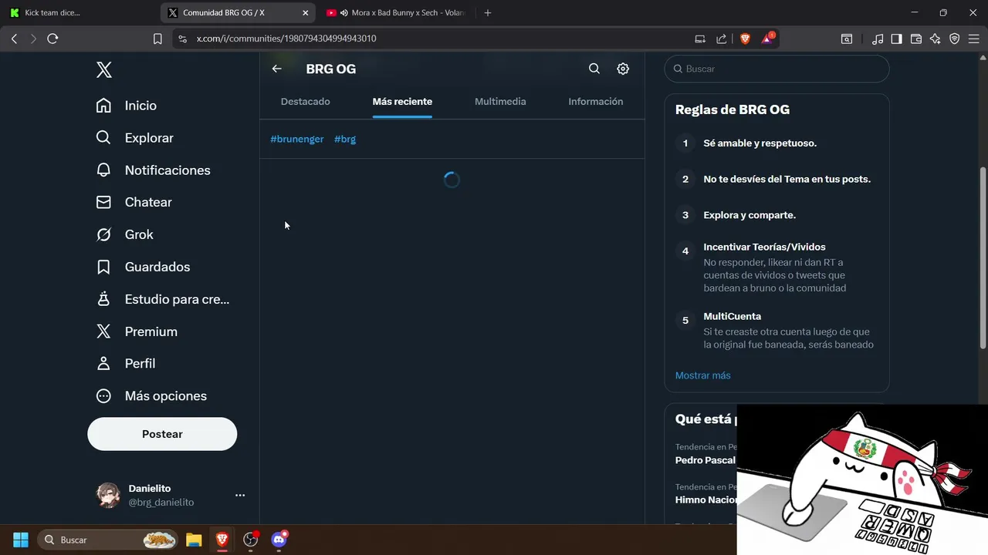The height and width of the screenshot is (555, 988).
Task: Click the share page icon in address bar
Action: pos(721,39)
